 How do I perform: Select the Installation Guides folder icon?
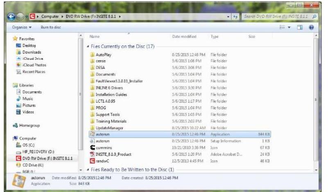pos(92,94)
